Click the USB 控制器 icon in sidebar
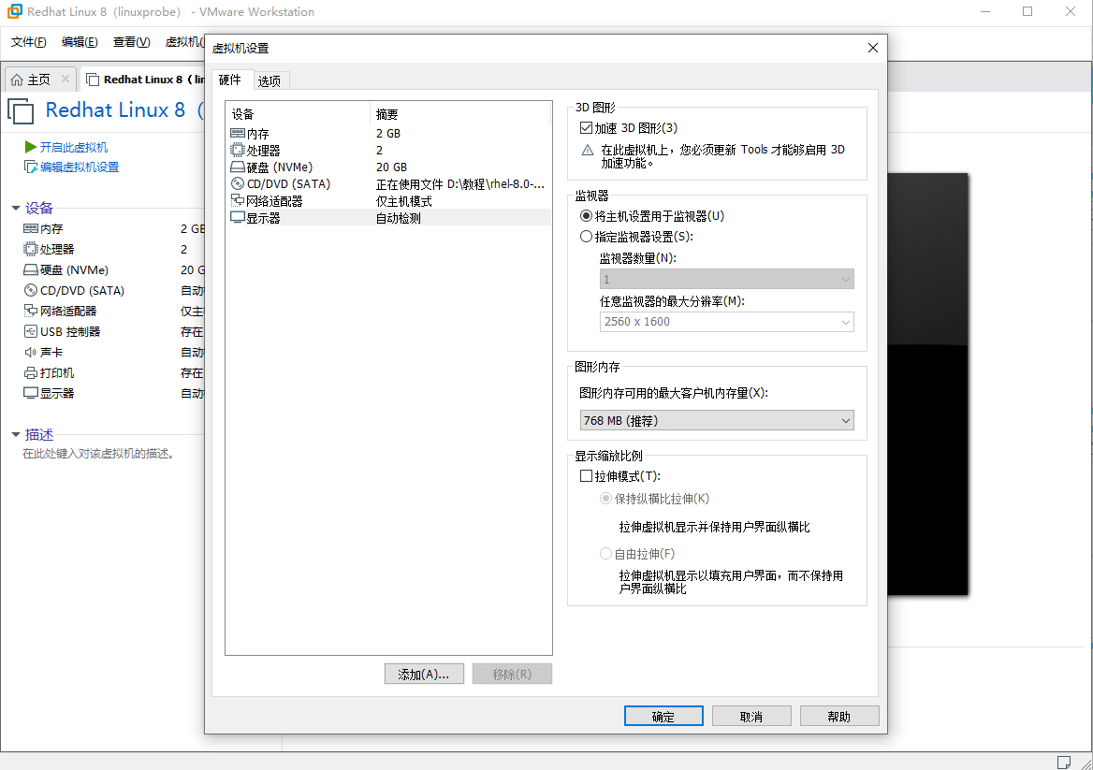This screenshot has width=1093, height=770. pyautogui.click(x=31, y=331)
